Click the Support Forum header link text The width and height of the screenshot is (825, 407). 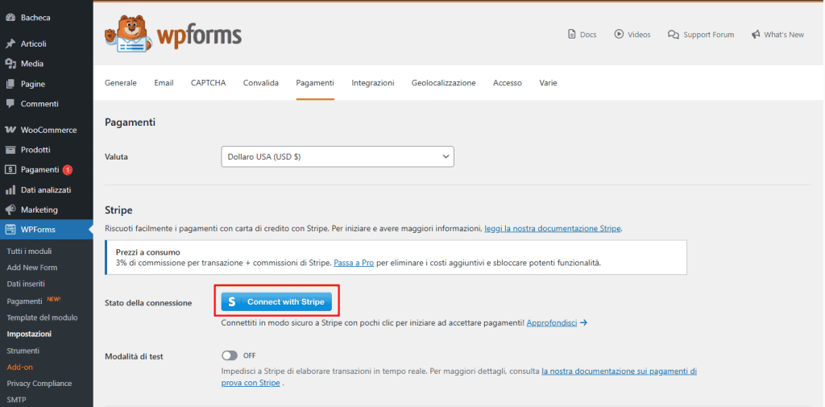[709, 34]
